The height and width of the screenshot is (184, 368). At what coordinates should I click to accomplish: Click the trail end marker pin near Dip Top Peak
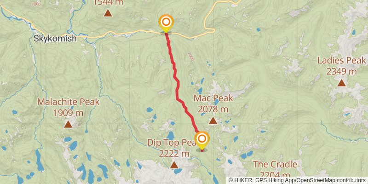click(202, 140)
